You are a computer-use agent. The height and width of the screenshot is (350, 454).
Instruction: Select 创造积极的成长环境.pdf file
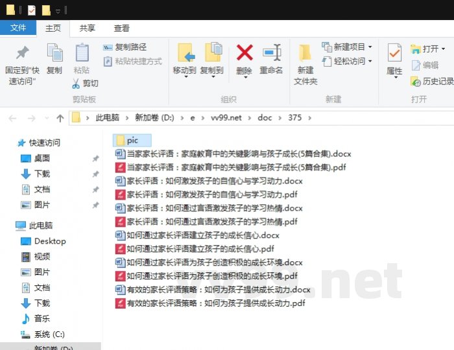pyautogui.click(x=206, y=276)
